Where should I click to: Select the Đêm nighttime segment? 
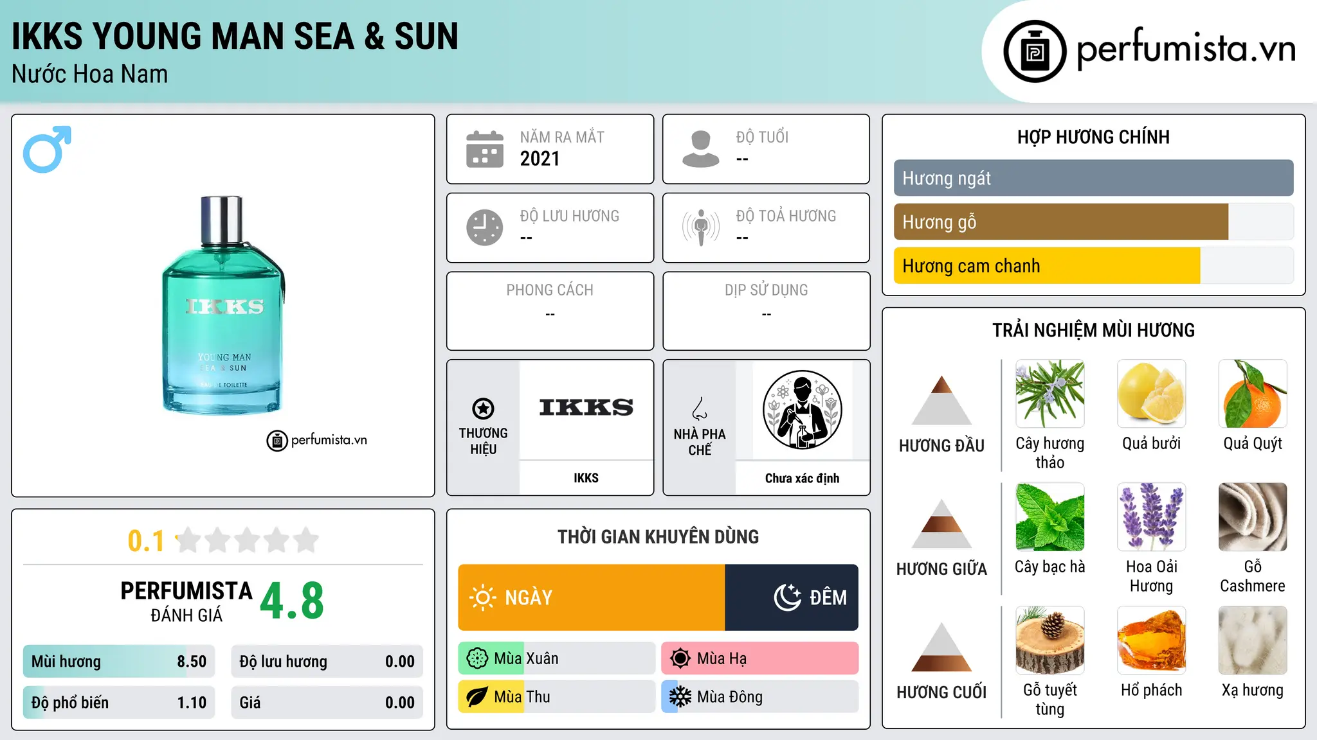coord(792,597)
